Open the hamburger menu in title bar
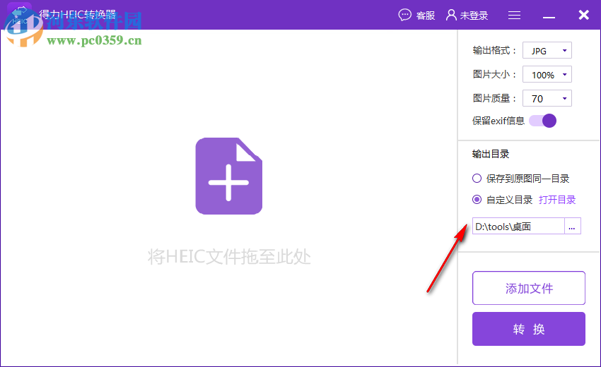 (x=514, y=16)
